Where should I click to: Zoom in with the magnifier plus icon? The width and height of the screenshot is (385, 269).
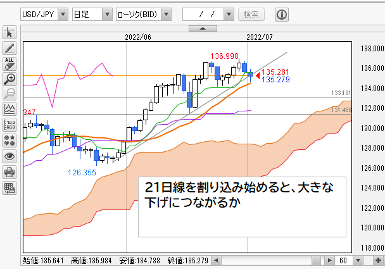tap(9, 79)
